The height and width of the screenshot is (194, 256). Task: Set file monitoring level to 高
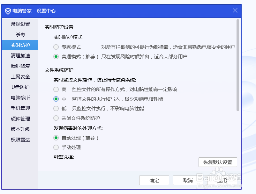pos(56,90)
